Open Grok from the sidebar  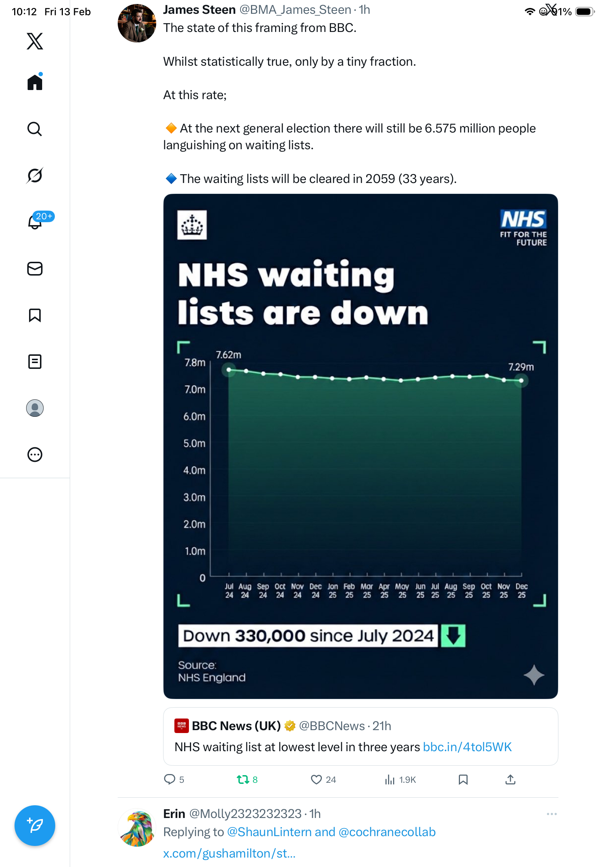[x=35, y=175]
